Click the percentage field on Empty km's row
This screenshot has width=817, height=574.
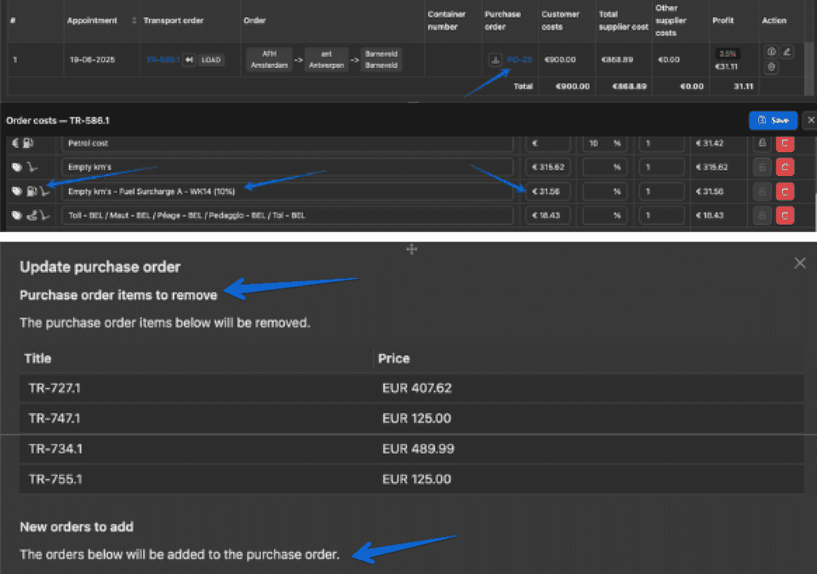point(605,168)
